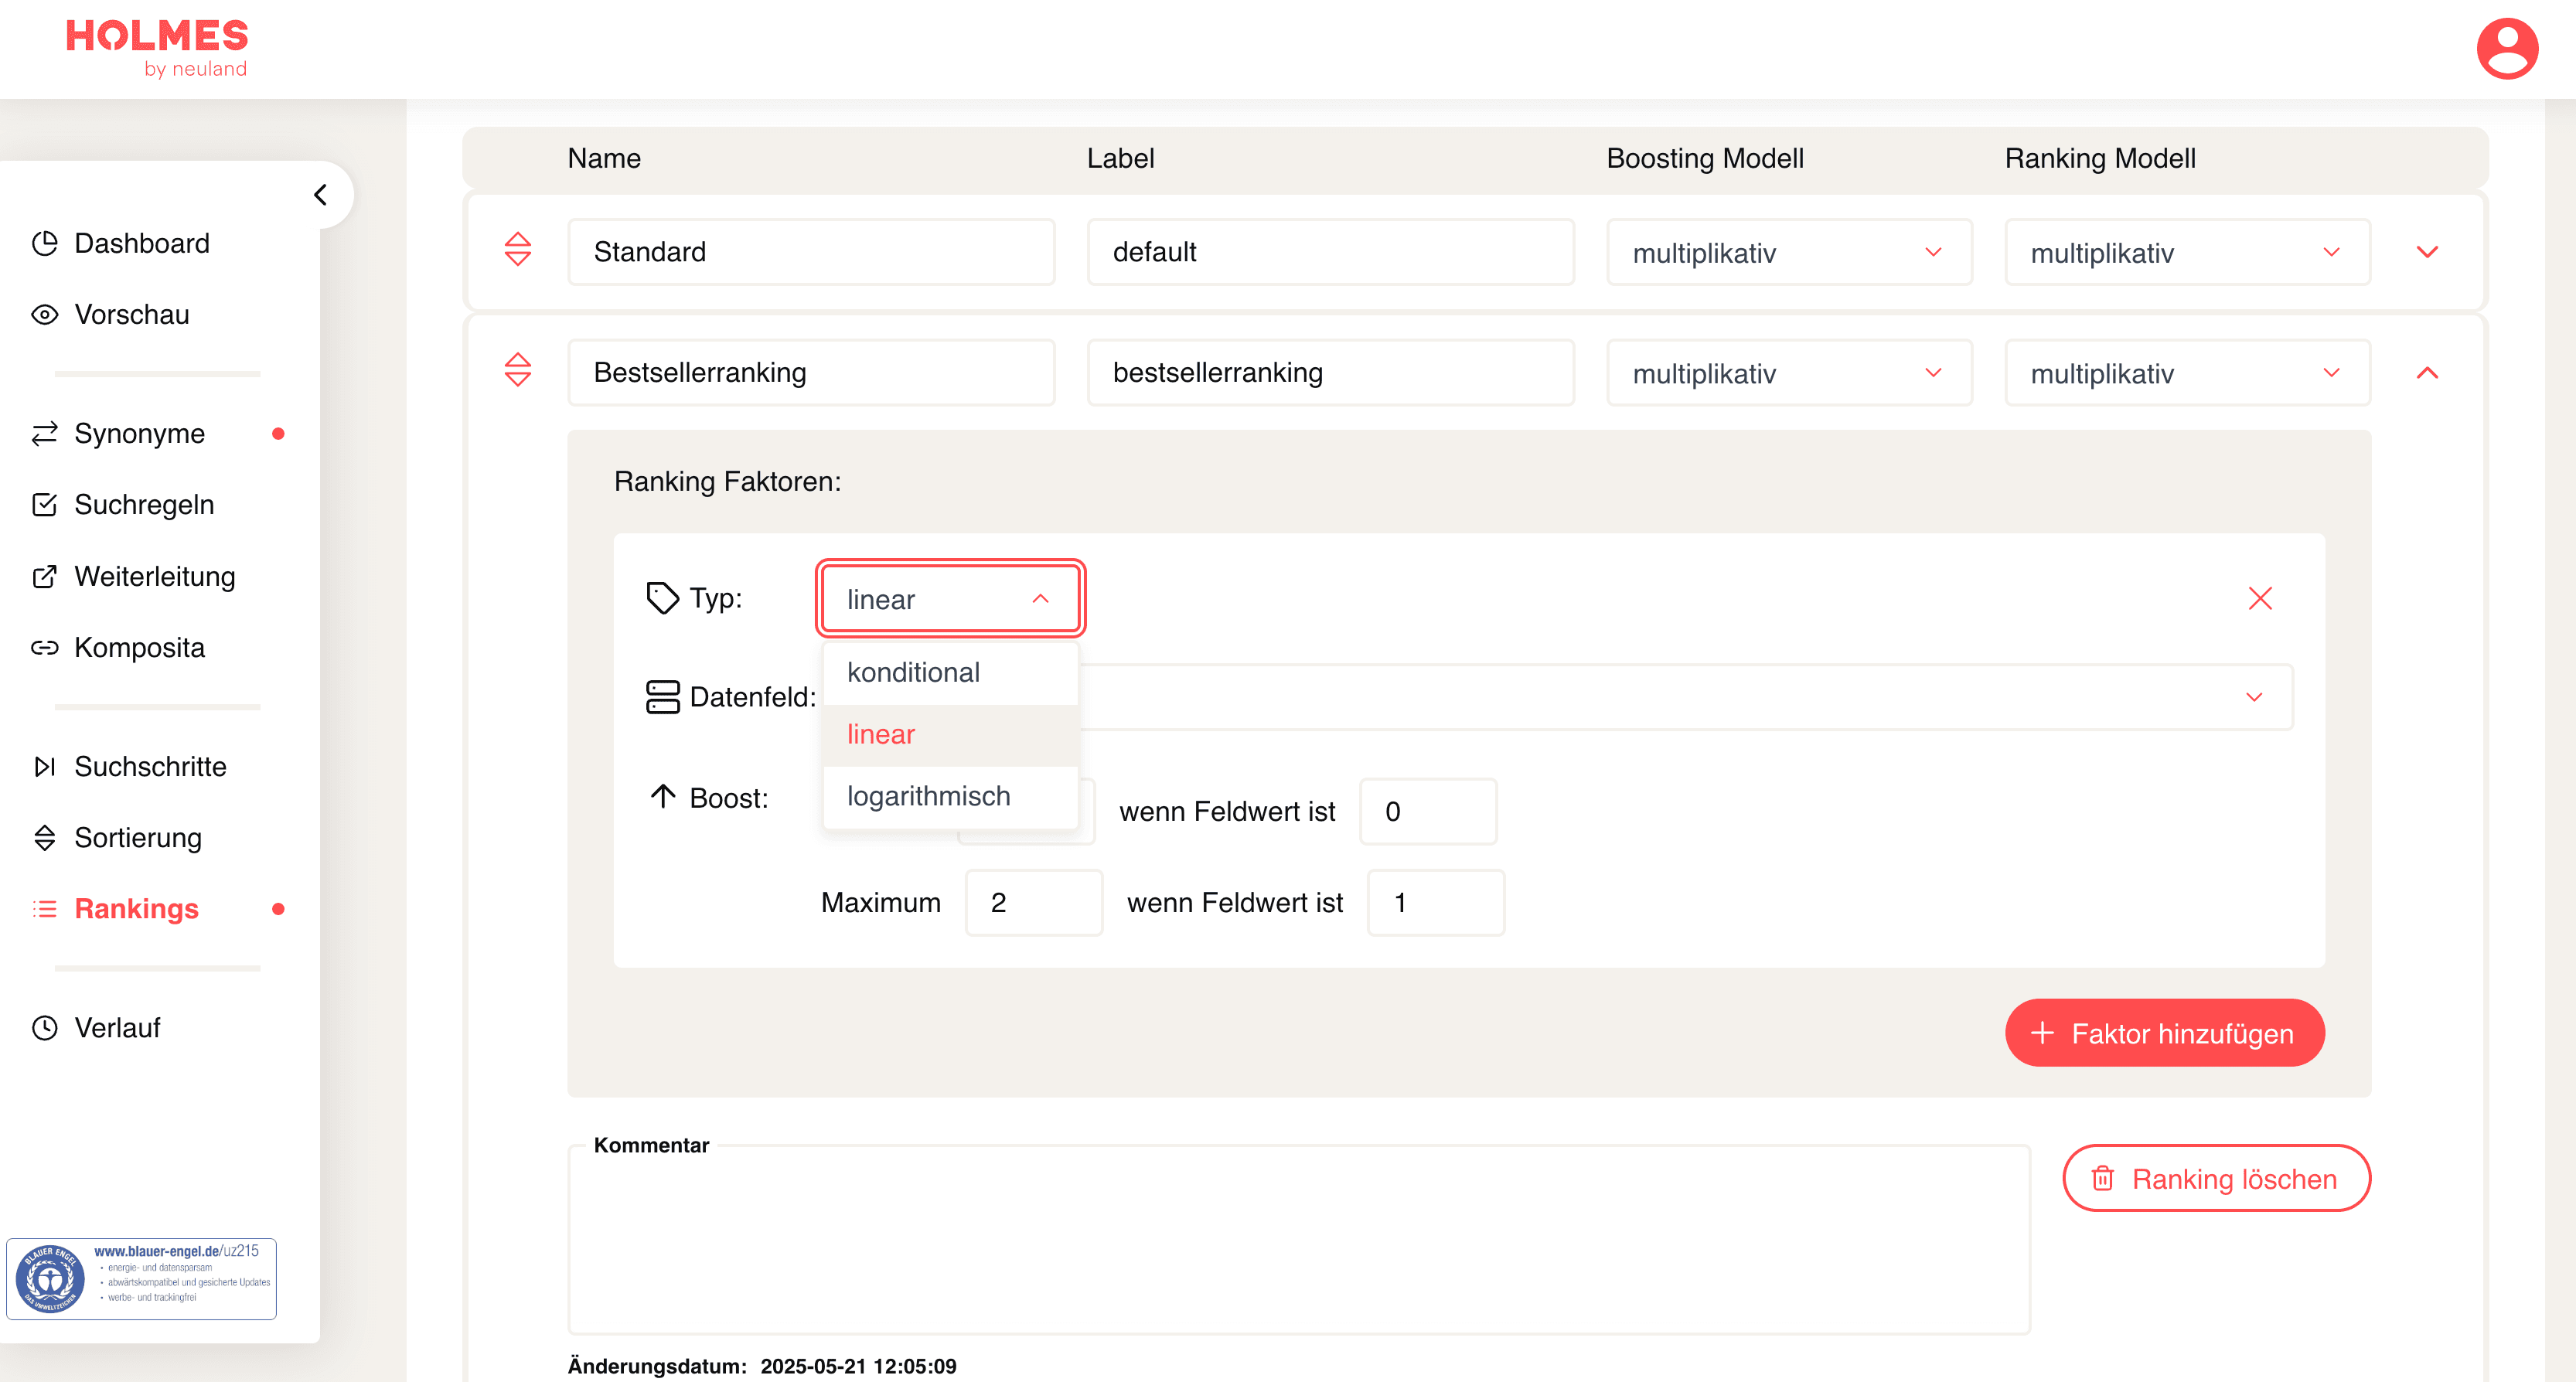This screenshot has height=1382, width=2576.
Task: Click the Dashboard pie chart icon
Action: click(x=44, y=243)
